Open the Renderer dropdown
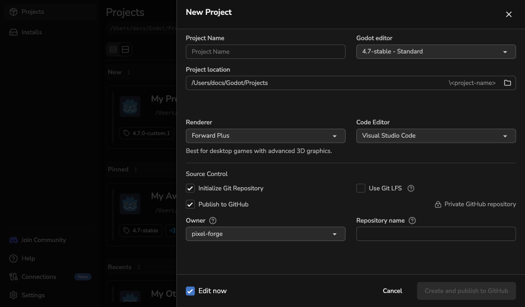The width and height of the screenshot is (525, 307). point(266,136)
